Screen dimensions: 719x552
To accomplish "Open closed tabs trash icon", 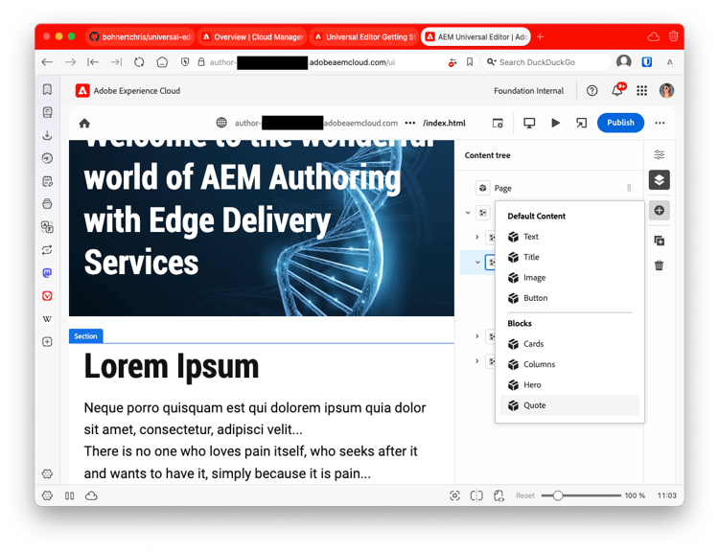I will [x=673, y=36].
